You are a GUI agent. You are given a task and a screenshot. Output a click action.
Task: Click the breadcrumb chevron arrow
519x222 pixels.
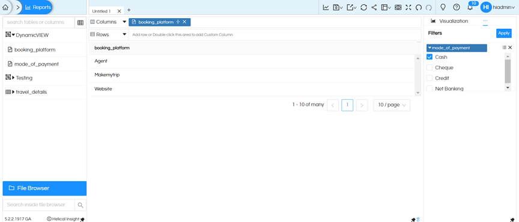(x=18, y=7)
